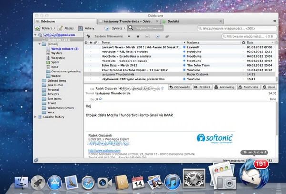Screen dimensions: 286x194
Task: Launch Safari from the Dock
Action: click(89, 182)
